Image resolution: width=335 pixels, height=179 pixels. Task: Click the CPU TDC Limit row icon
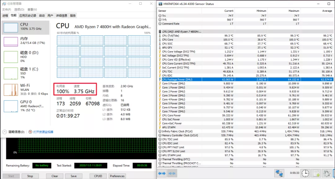(160, 139)
